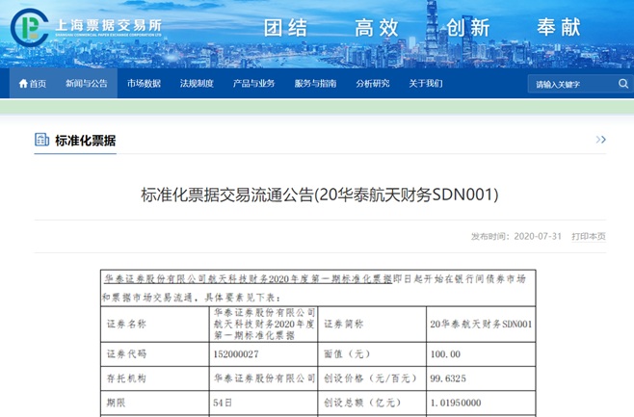This screenshot has height=417, width=634.
Task: Select the 证券简称 label cell
Action: pos(372,324)
